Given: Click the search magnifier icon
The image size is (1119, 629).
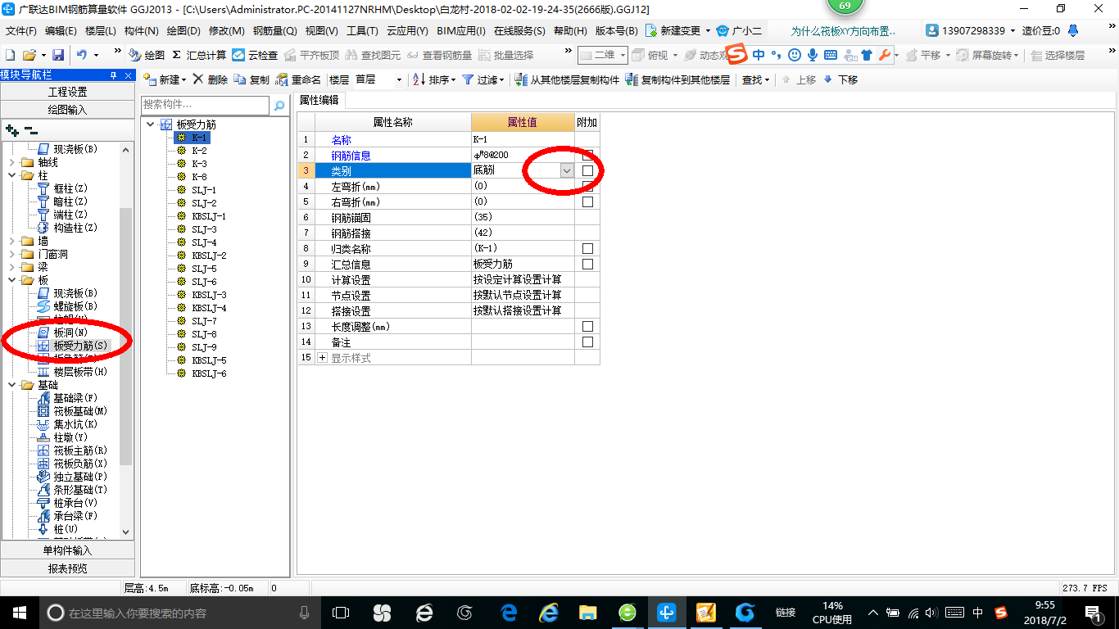Looking at the screenshot, I should [x=279, y=105].
